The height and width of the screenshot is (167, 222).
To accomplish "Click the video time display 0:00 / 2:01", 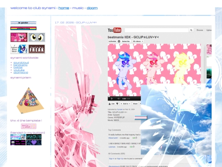I will (x=126, y=99).
